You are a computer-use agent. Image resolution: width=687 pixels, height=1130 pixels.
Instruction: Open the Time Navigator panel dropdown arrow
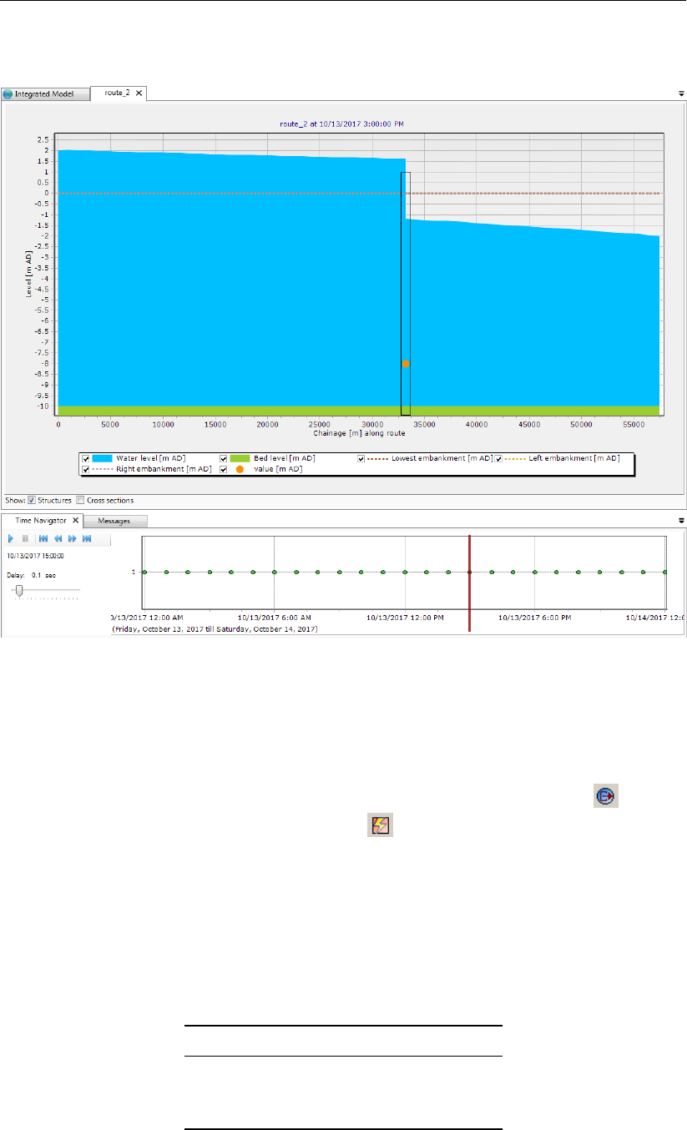coord(681,520)
